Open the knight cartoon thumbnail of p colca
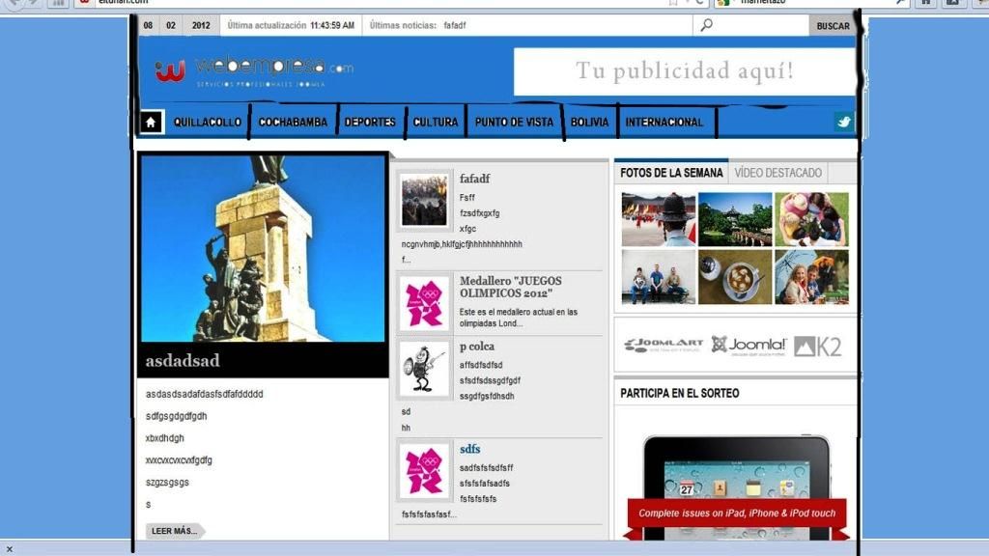Screen dimensions: 989x556 tap(424, 369)
